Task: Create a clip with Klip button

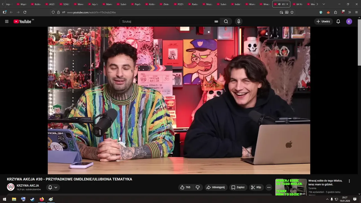Action: coord(256,187)
